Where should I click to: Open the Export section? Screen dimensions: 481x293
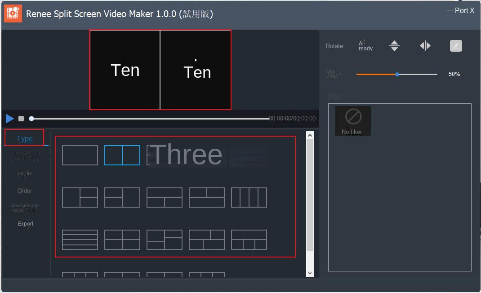[25, 223]
